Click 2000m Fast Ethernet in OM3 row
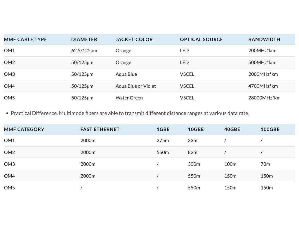The image size is (299, 234). [x=88, y=164]
